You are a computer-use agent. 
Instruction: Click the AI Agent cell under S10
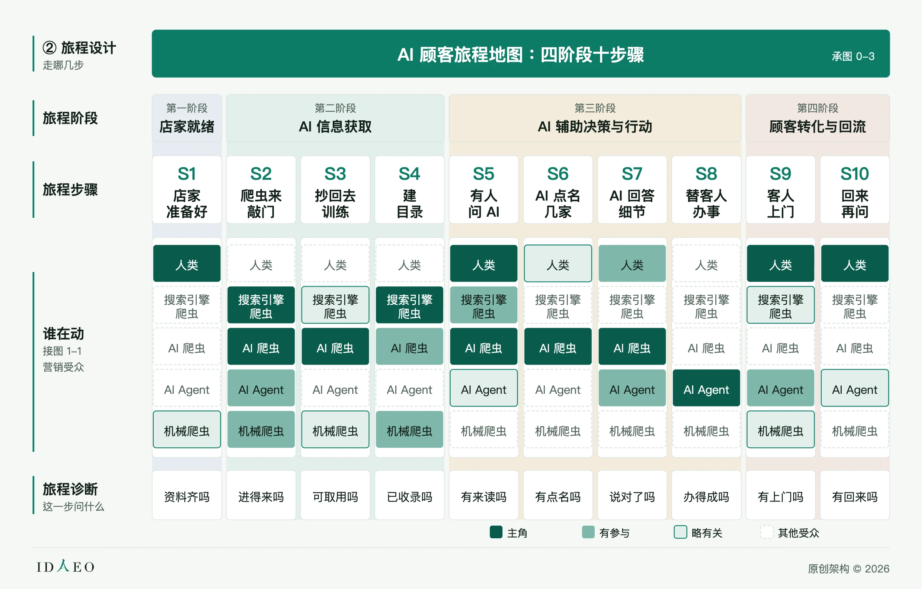click(855, 388)
